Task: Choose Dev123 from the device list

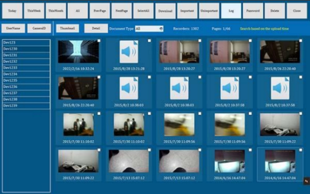Action: pos(26,42)
